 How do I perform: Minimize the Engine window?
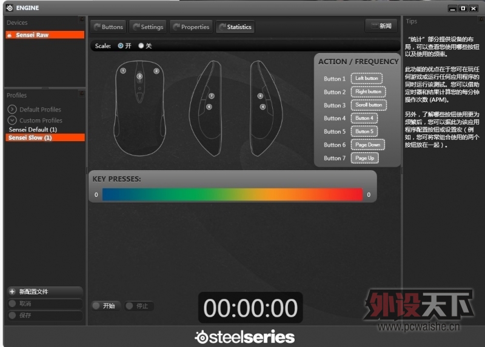click(452, 8)
